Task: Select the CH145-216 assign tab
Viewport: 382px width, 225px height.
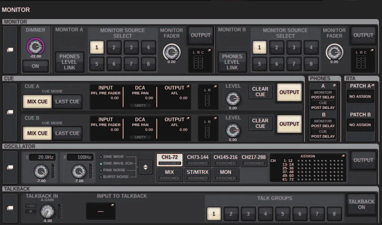Action: point(226,160)
